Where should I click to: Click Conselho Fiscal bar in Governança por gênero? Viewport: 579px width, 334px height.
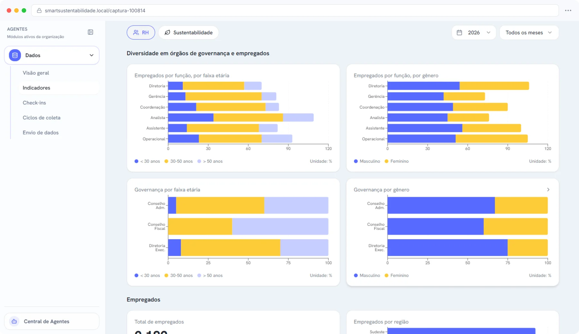[x=467, y=226]
